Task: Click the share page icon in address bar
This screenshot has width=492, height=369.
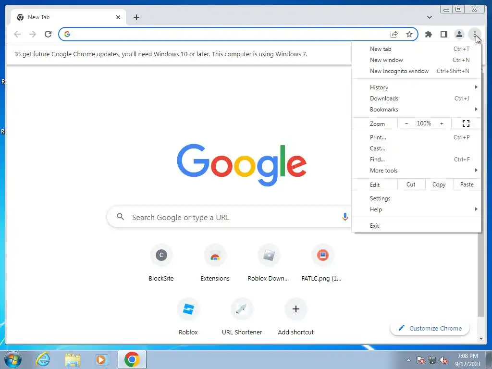Action: [394, 34]
